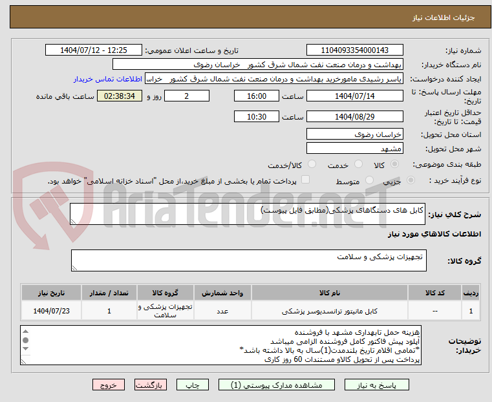
Task: Click the بازگشت back button
Action: click(x=151, y=385)
